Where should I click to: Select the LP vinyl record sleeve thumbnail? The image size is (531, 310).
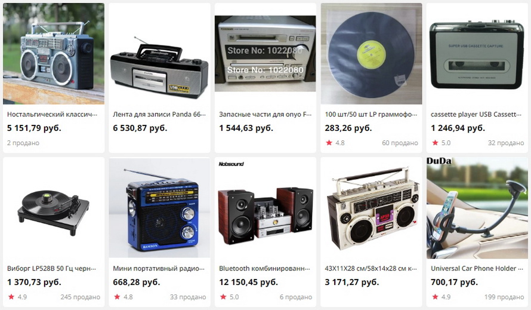372,54
